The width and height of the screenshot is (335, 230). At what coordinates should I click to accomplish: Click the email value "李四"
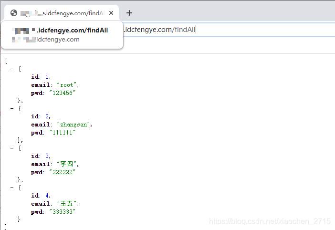point(67,164)
